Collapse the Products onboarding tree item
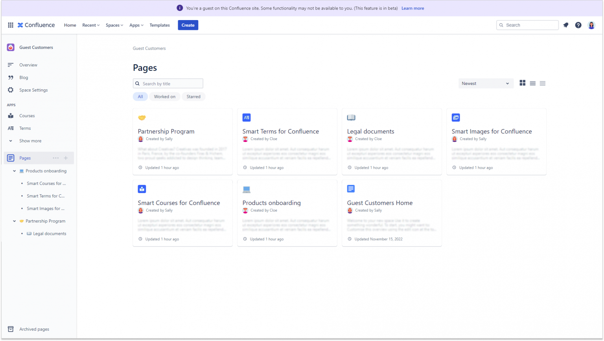The width and height of the screenshot is (604, 341). pyautogui.click(x=14, y=171)
